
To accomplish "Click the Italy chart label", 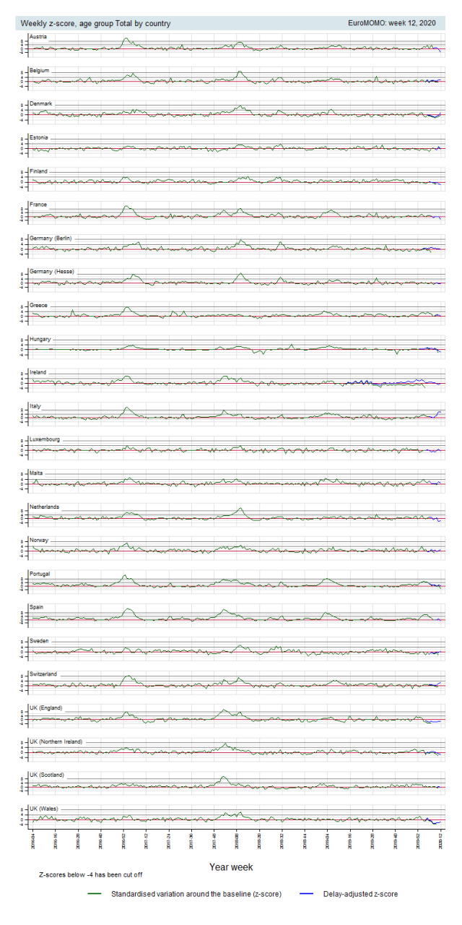I will (x=35, y=406).
